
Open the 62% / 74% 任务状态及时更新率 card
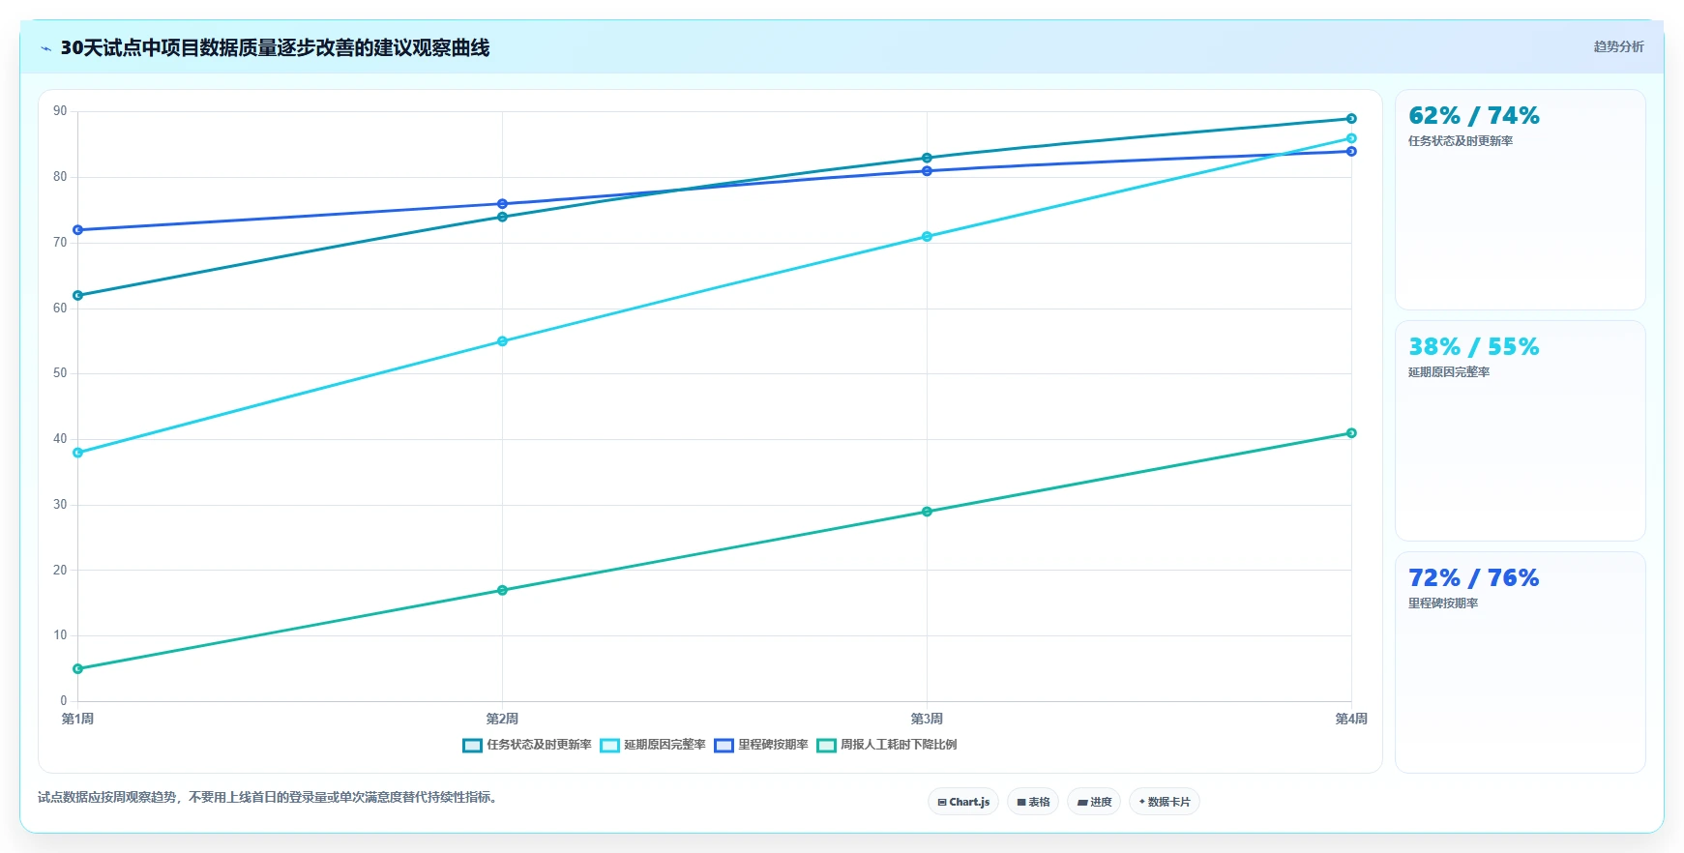click(x=1520, y=199)
